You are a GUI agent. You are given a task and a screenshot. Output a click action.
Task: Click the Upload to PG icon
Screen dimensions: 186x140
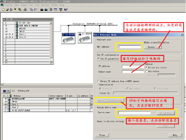[x=46, y=9]
